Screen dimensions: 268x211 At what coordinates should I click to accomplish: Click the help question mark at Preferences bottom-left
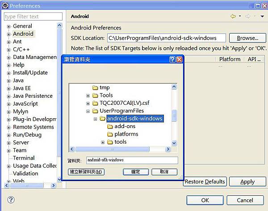click(x=11, y=200)
